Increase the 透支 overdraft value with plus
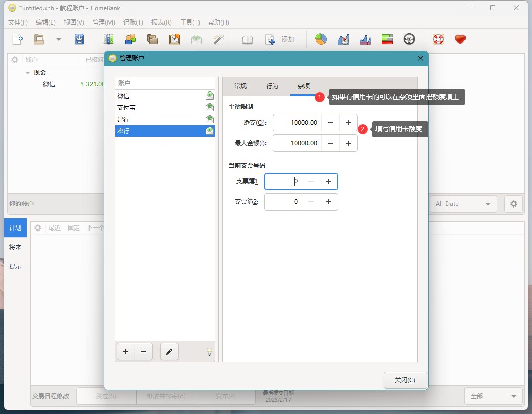532x414 pixels. [x=348, y=123]
